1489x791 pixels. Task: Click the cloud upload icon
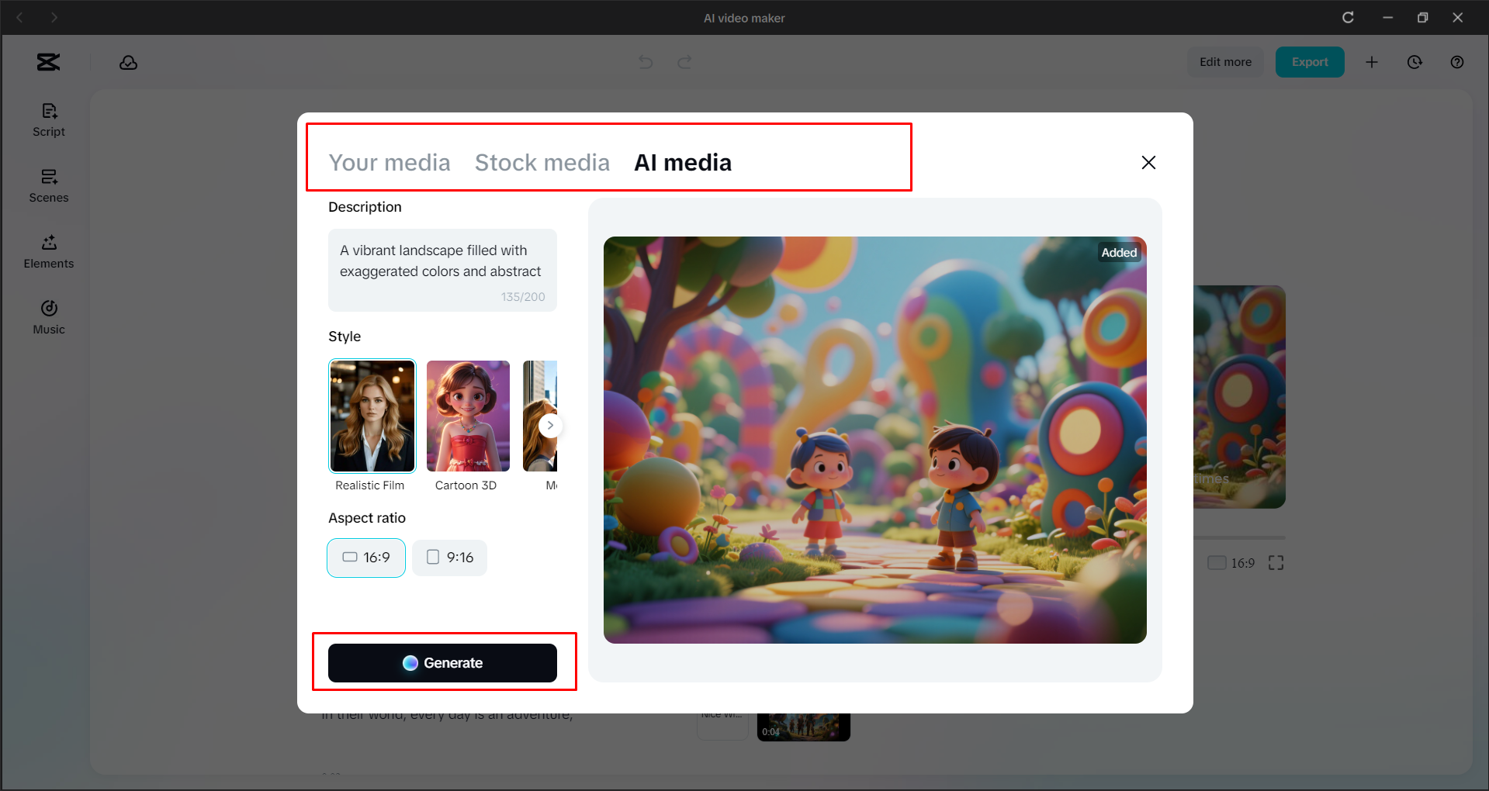click(x=128, y=62)
